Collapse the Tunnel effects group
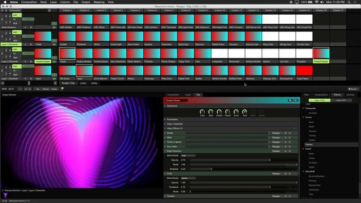Image resolution: width=361 pixels, height=203 pixels. coord(303,117)
